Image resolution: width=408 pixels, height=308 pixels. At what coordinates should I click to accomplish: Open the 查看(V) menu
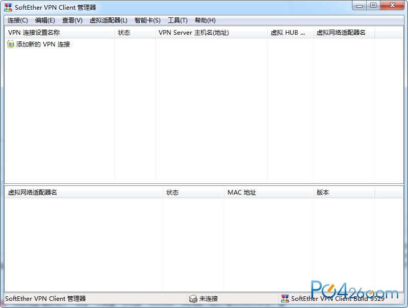[x=72, y=20]
